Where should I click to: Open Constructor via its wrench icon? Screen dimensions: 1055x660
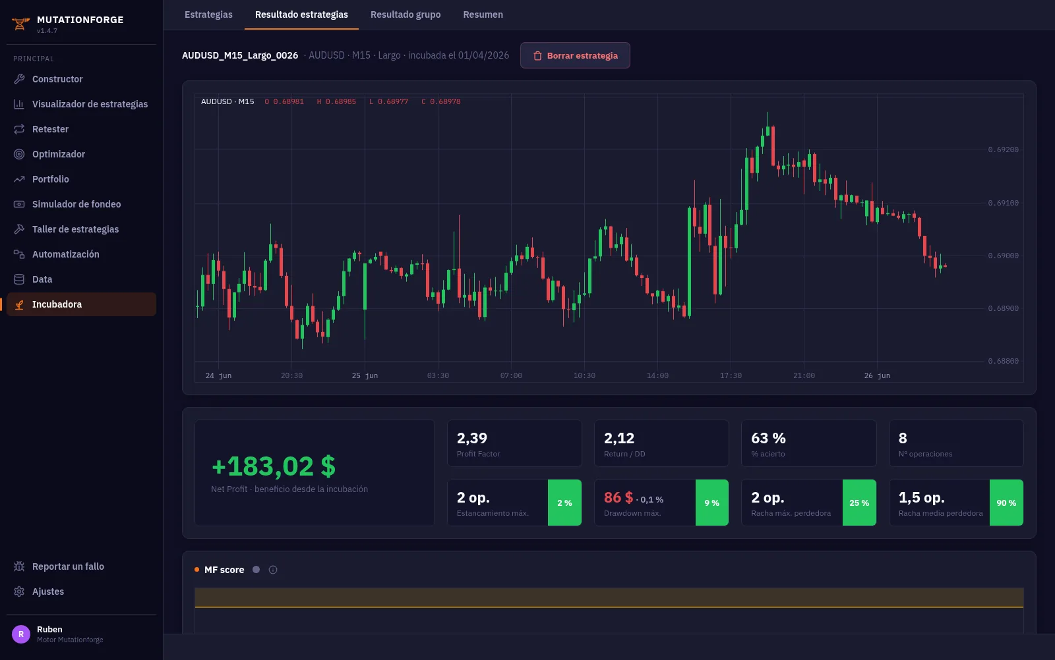point(19,79)
